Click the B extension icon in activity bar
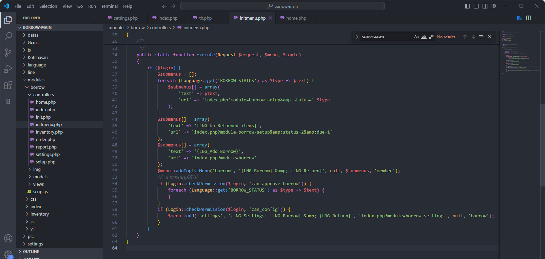Image resolution: width=545 pixels, height=259 pixels. (8, 101)
